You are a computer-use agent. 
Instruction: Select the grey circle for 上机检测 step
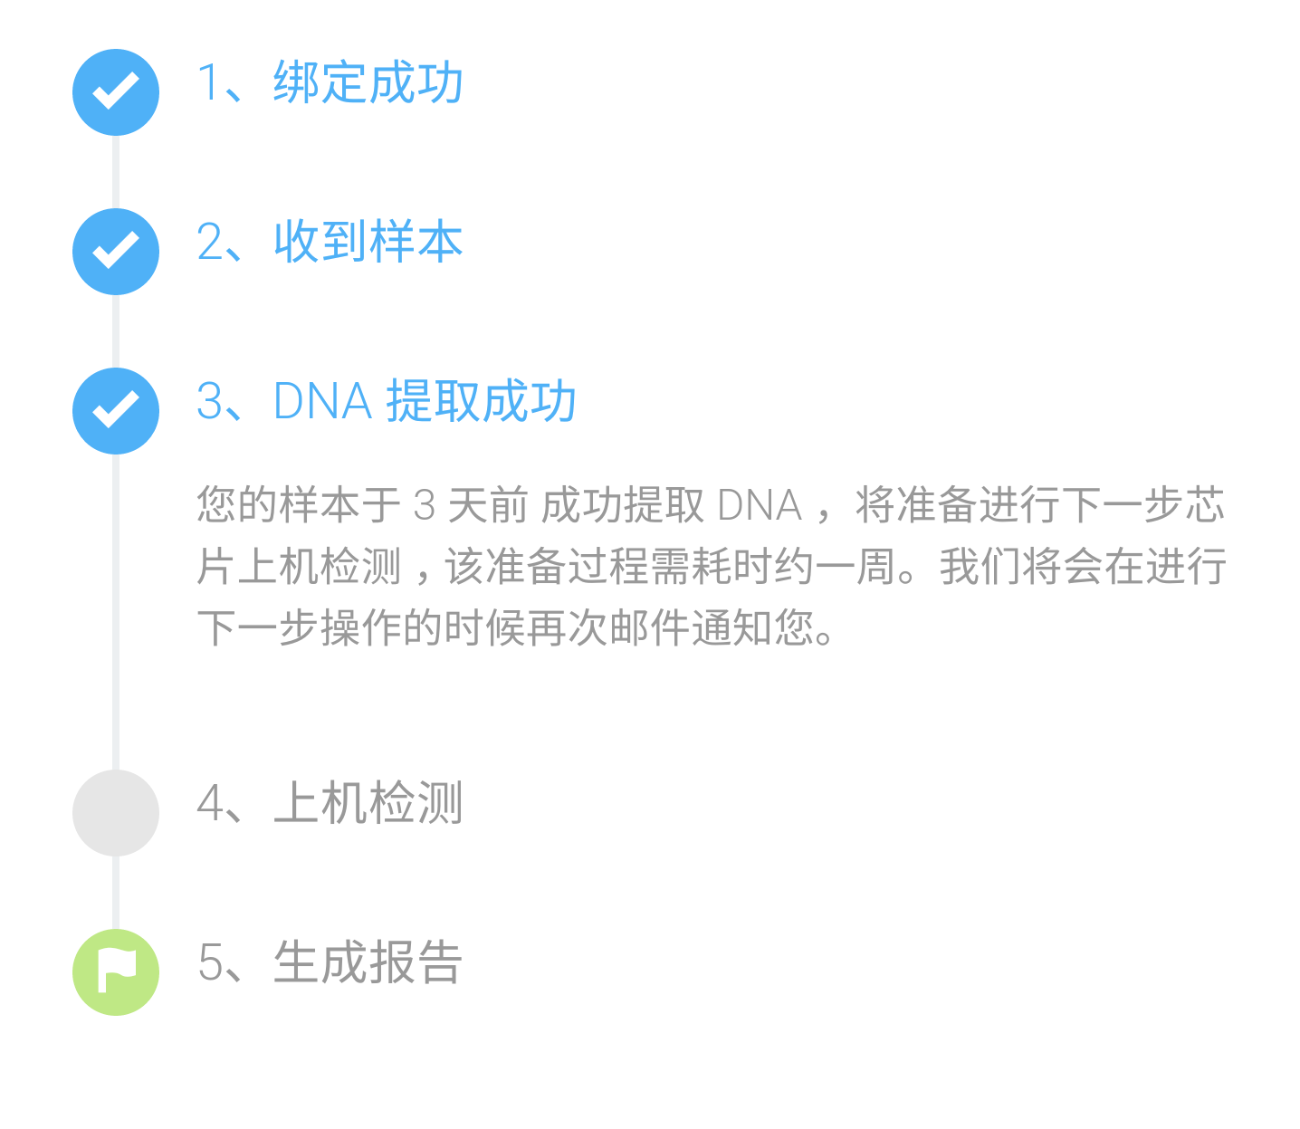click(x=116, y=812)
